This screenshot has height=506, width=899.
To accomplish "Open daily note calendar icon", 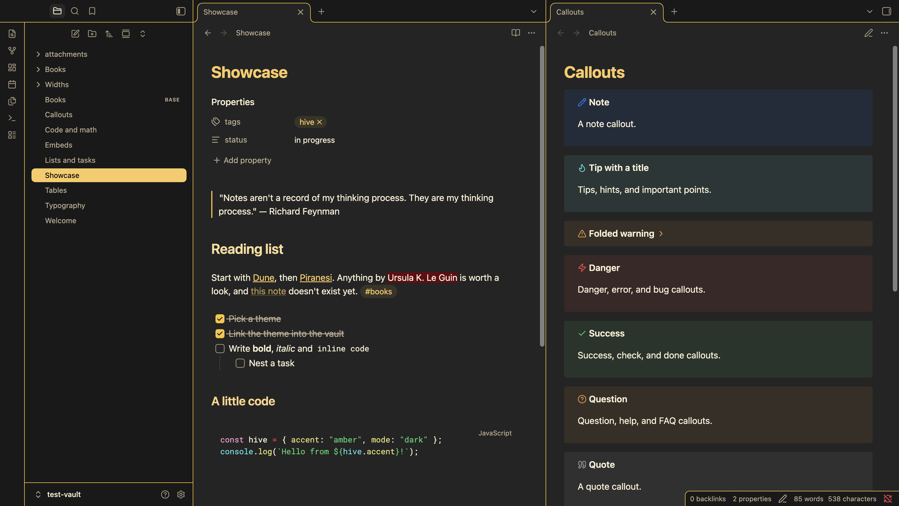I will point(12,84).
